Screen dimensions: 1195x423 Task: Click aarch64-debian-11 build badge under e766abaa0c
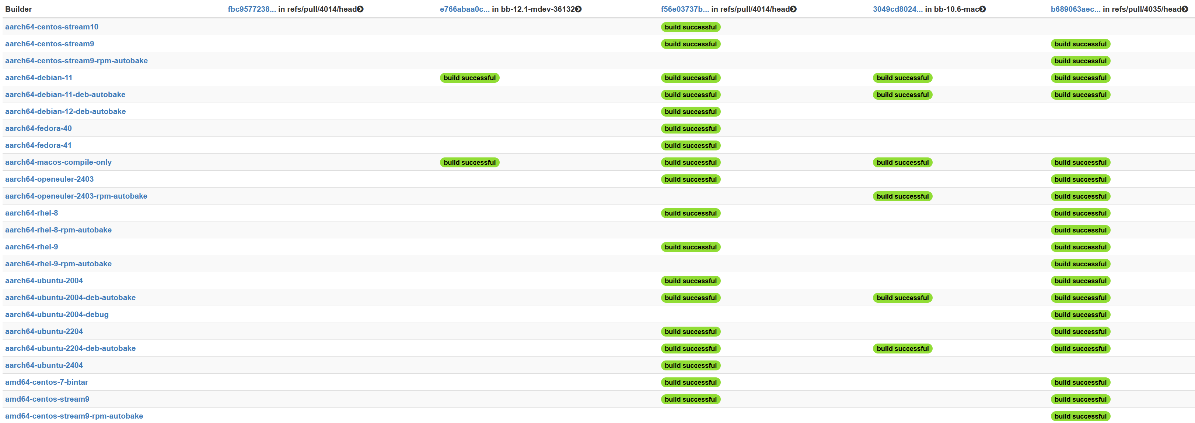click(469, 78)
